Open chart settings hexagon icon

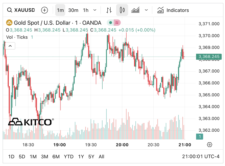pyautogui.click(x=210, y=144)
